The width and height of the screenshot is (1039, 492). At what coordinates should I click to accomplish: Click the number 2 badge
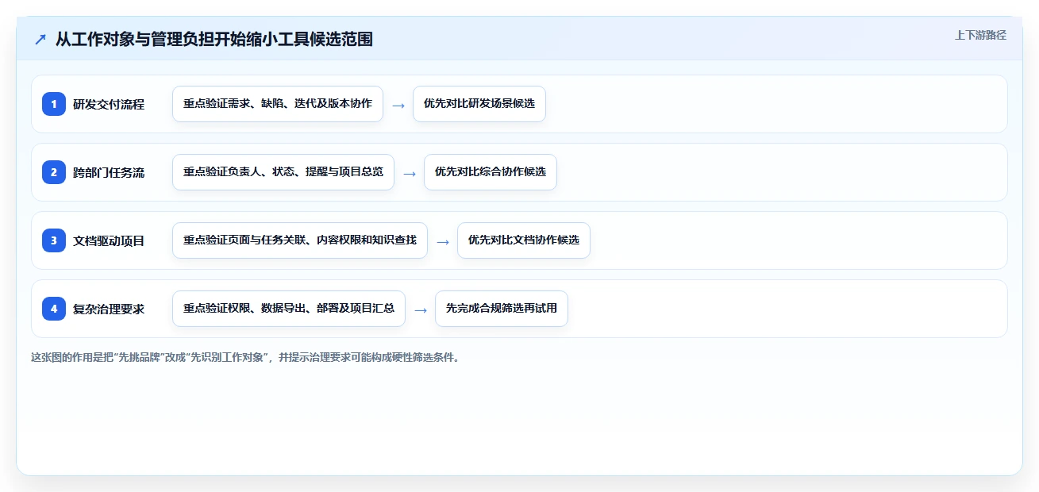54,172
